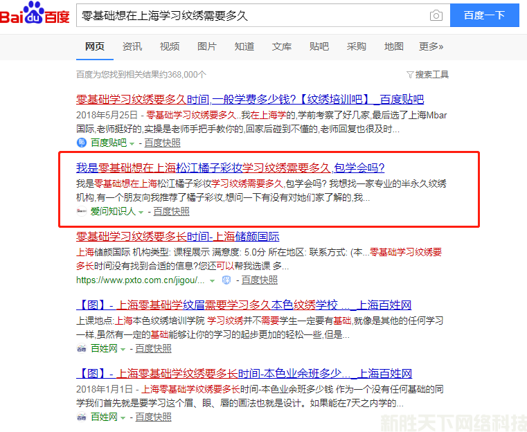The height and width of the screenshot is (432, 527).
Task: Open the 更多» category menu
Action: click(x=431, y=46)
